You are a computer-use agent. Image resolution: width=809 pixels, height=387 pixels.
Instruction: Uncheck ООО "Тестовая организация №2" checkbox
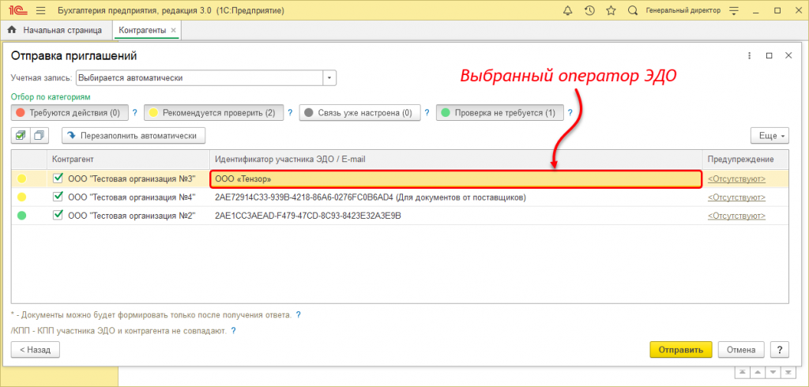(58, 215)
